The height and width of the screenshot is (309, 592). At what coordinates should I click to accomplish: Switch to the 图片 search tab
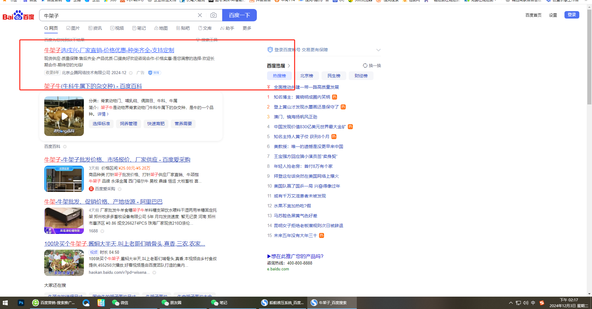click(x=73, y=28)
